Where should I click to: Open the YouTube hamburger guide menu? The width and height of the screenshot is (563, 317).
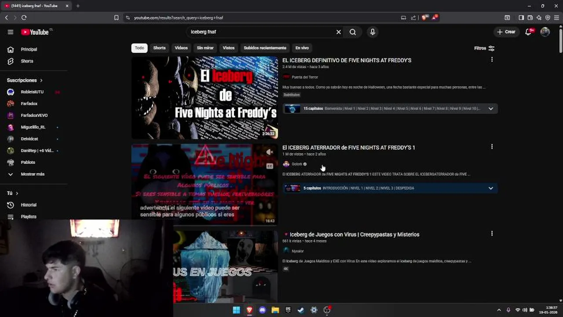(11, 32)
